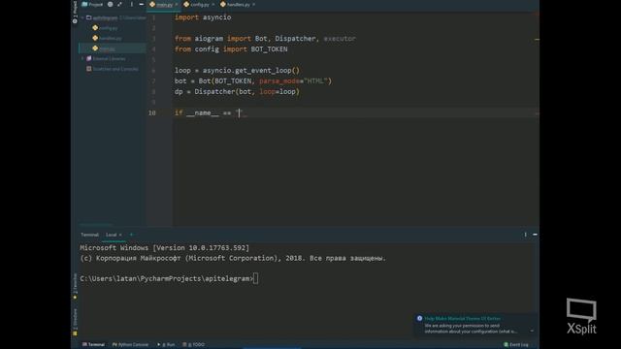Click the parse_mode="HTML" argument
This screenshot has height=349, width=621.
[x=293, y=81]
